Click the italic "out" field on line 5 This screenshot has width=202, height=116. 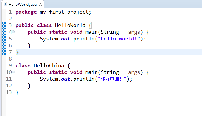pos(66,39)
